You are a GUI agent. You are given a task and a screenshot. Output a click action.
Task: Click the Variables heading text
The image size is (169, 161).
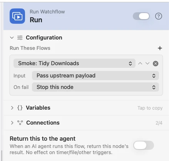[38, 108]
